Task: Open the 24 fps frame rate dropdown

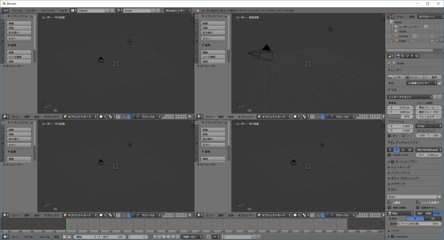Action: 428,126
